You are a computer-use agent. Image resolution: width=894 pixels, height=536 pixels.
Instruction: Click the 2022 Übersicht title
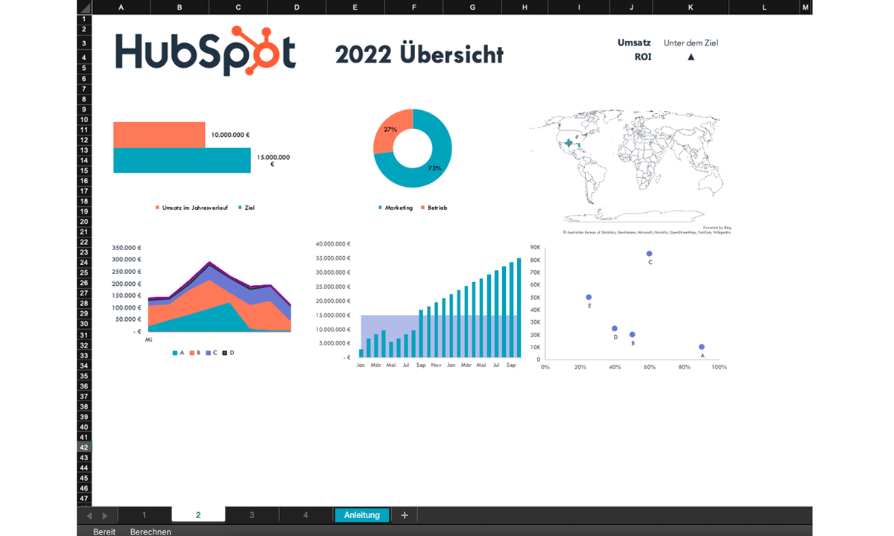[419, 54]
